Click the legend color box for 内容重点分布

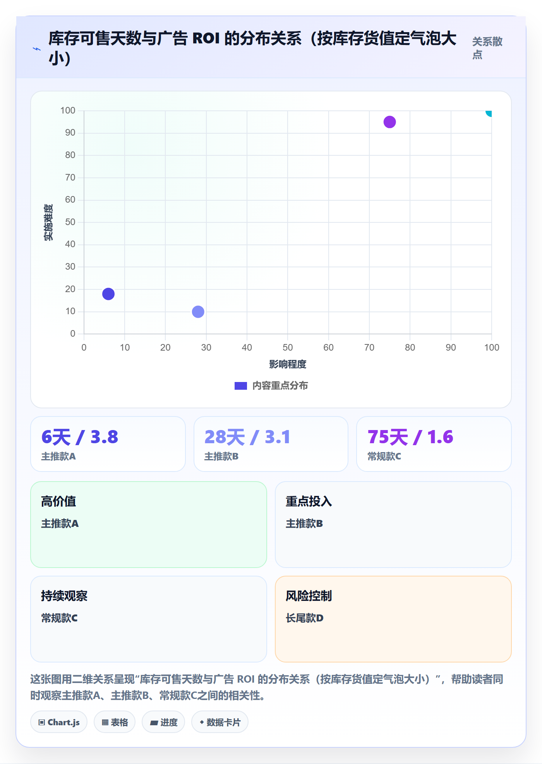(x=240, y=386)
